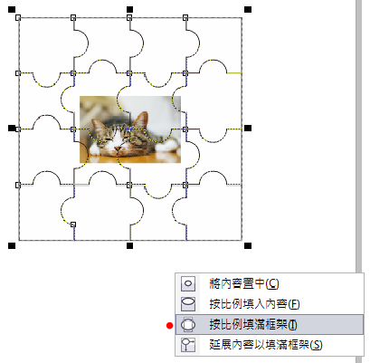This screenshot has width=370, height=363.
Task: Click the center-contents icon in menu
Action: (188, 283)
